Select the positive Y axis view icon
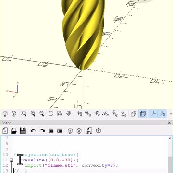Image resolution: width=173 pixels, height=173 pixels. point(97,114)
